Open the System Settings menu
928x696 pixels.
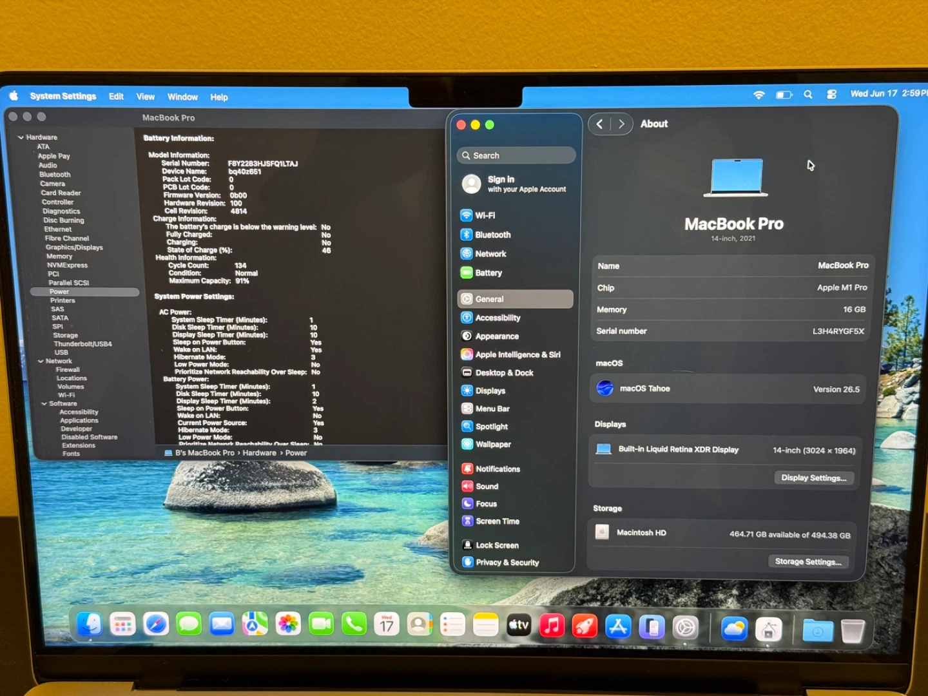63,96
